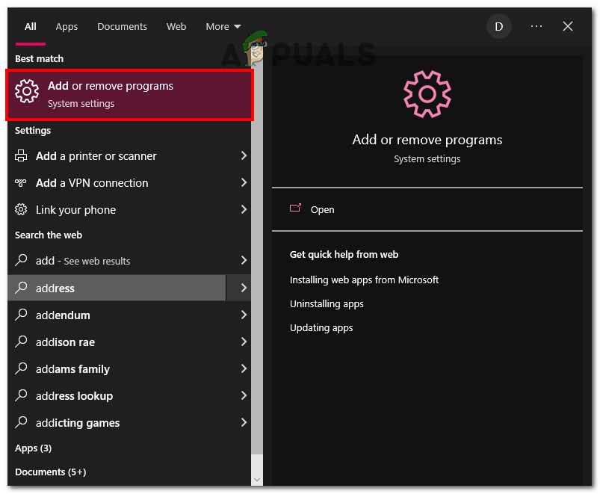Expand the add See web results arrow
Screen dimensions: 600x494
pyautogui.click(x=244, y=260)
